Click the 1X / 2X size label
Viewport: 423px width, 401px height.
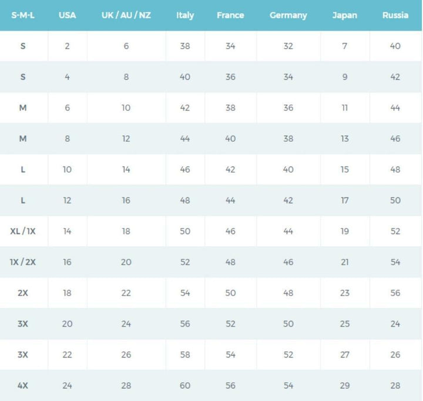pos(23,262)
